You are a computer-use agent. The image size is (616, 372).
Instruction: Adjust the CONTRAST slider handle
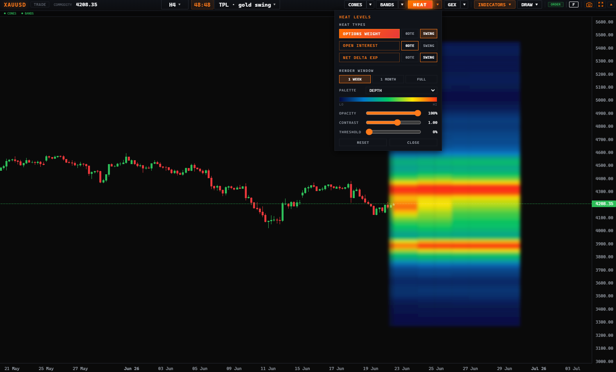[x=397, y=123]
